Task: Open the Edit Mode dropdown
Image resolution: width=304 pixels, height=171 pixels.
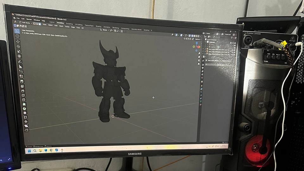Action: 27,23
